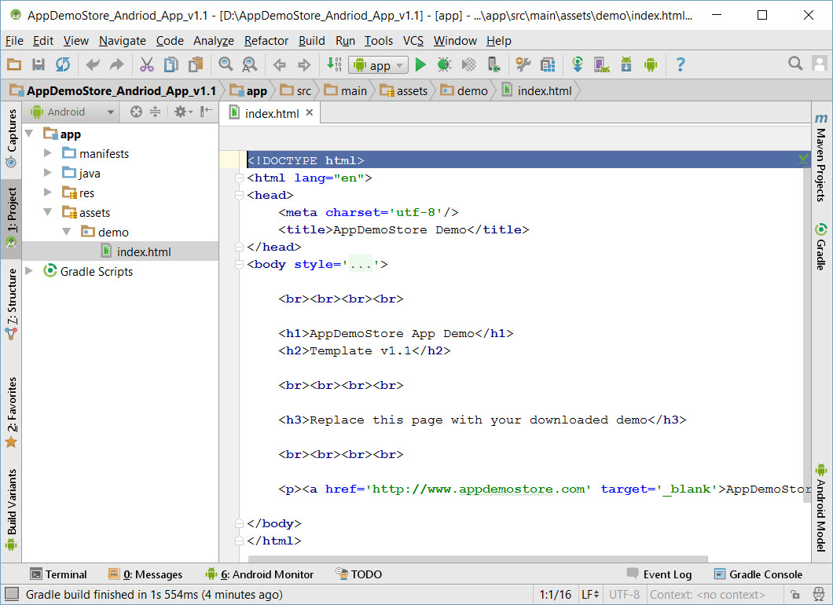Click the Help question mark icon
Image resolution: width=833 pixels, height=605 pixels.
pyautogui.click(x=681, y=64)
